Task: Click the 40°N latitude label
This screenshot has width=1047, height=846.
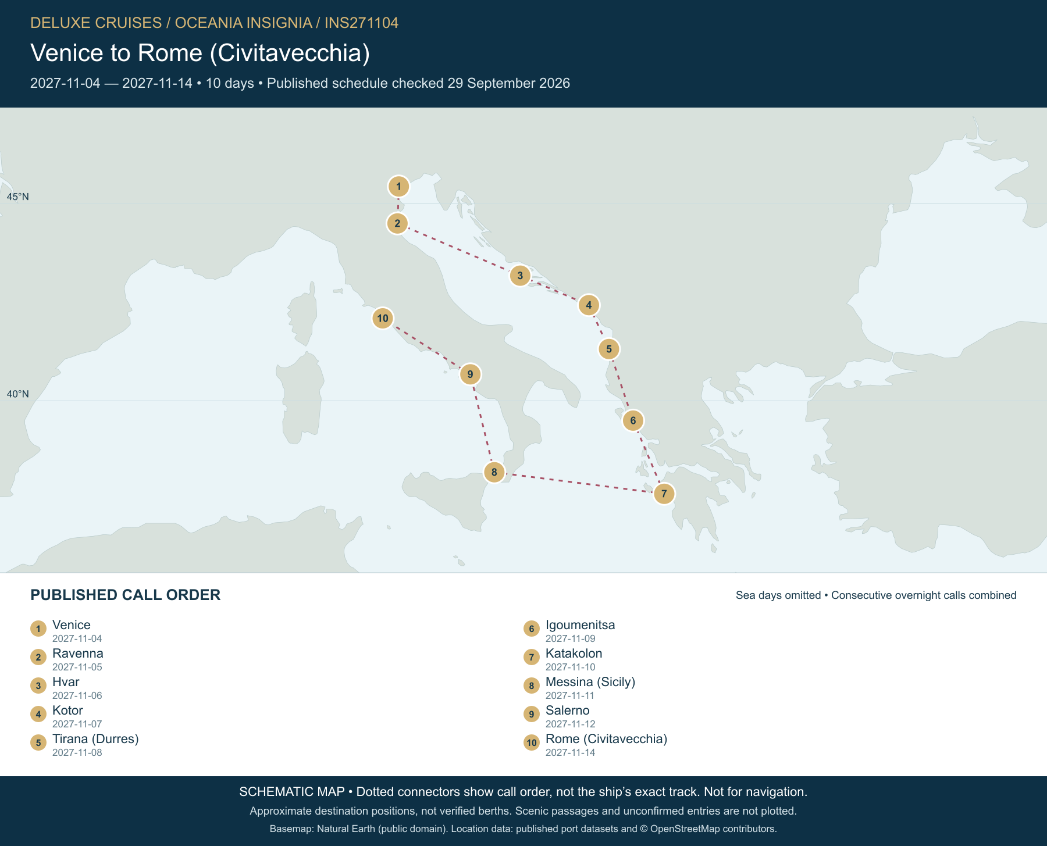Action: pyautogui.click(x=17, y=394)
